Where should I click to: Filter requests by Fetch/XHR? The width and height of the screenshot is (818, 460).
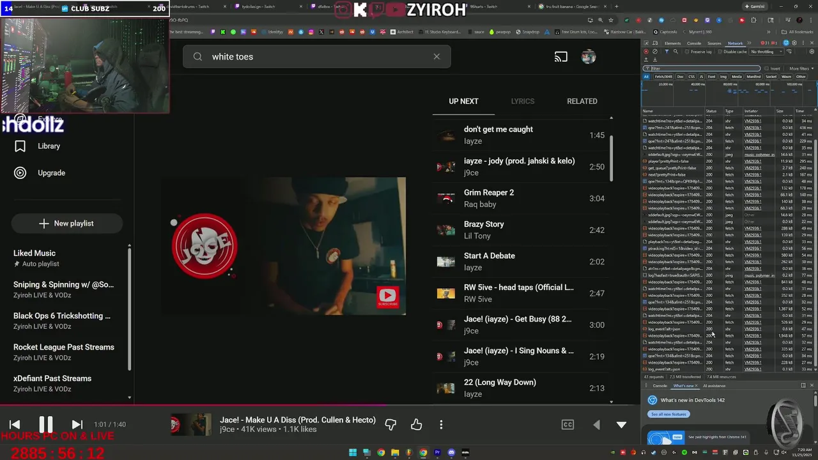(x=663, y=77)
